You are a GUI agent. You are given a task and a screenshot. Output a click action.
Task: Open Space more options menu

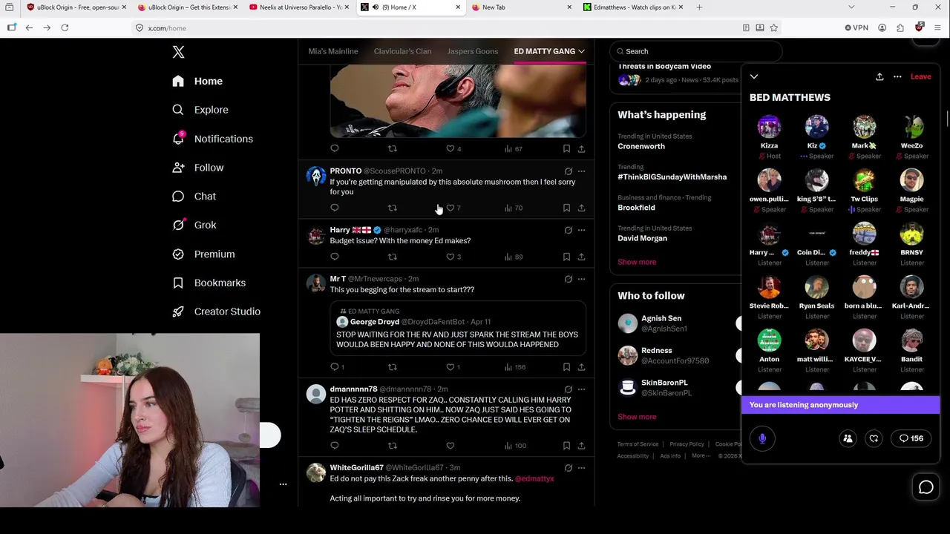tap(897, 76)
